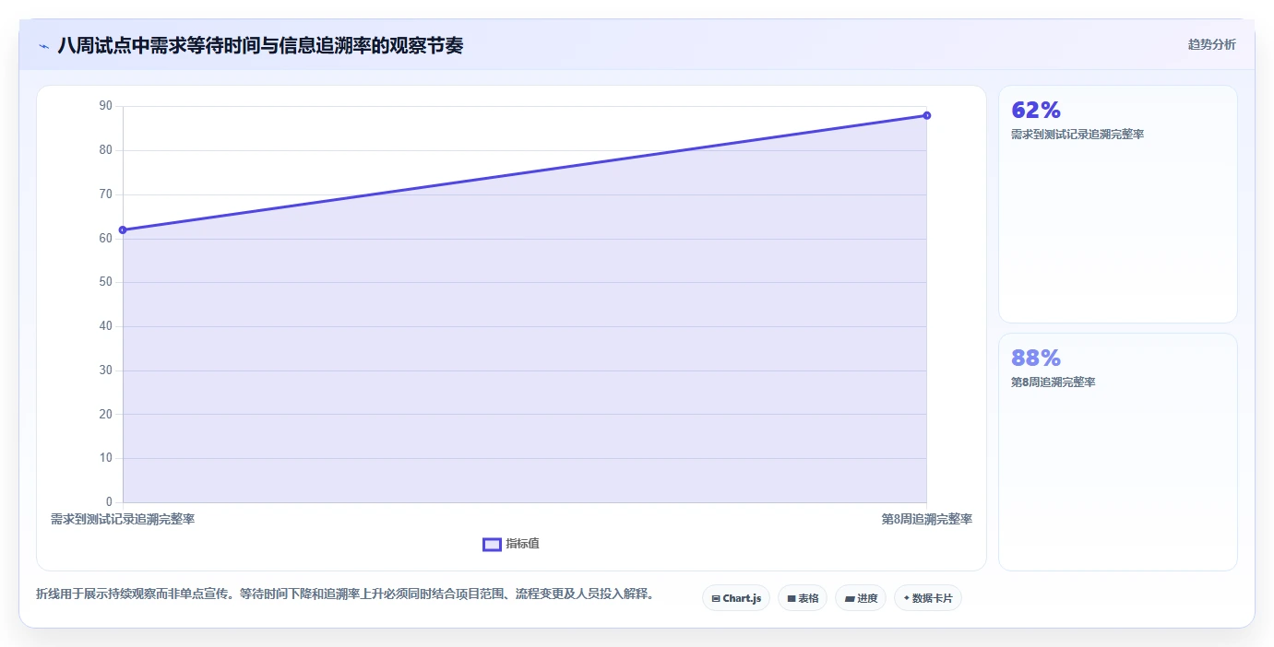This screenshot has height=647, width=1274.
Task: Click the 第8周追溯完整率 x-axis label
Action: pyautogui.click(x=926, y=519)
